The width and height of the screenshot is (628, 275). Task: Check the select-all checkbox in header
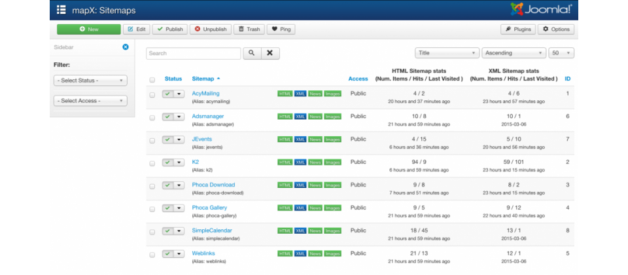tap(152, 80)
